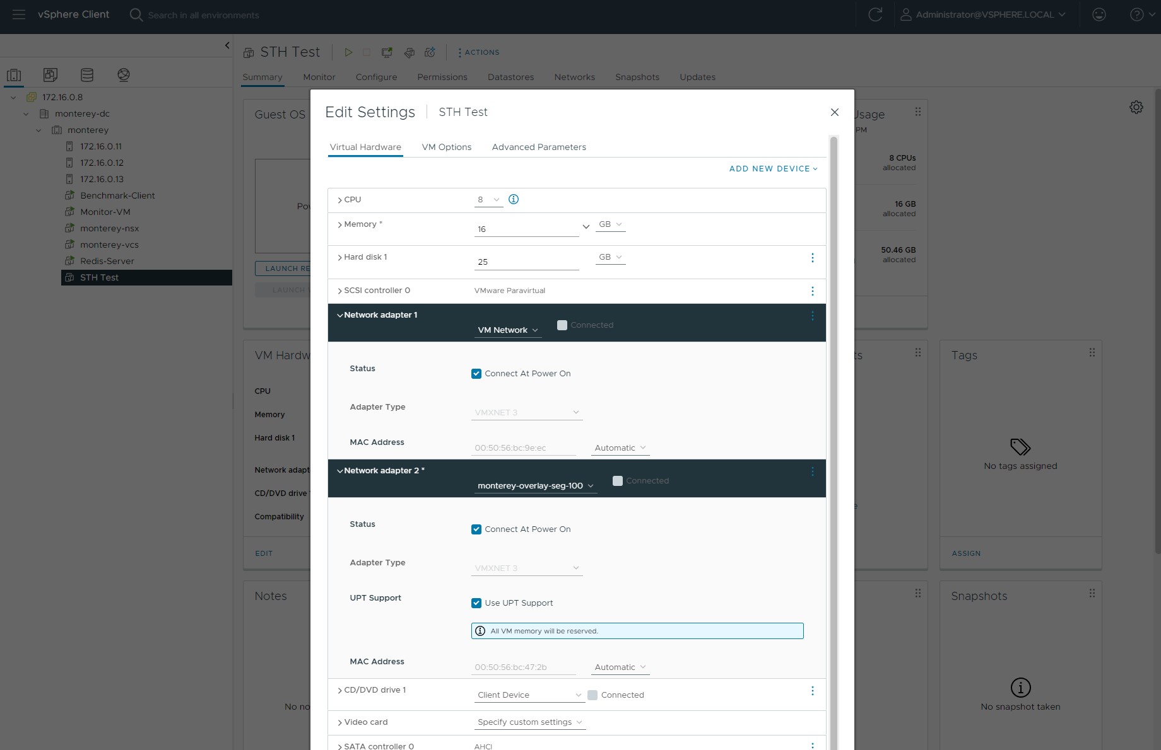This screenshot has width=1161, height=750.
Task: Switch to Storage inventory view icon
Action: click(87, 75)
